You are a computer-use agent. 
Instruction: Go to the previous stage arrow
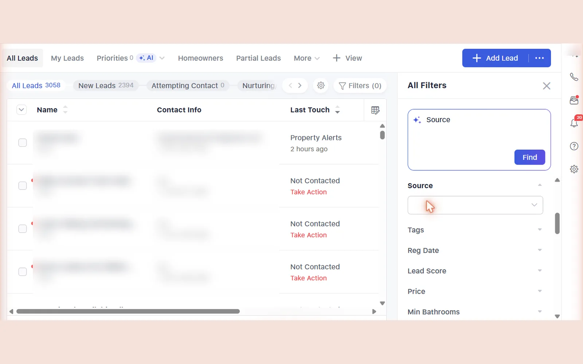[x=290, y=86]
